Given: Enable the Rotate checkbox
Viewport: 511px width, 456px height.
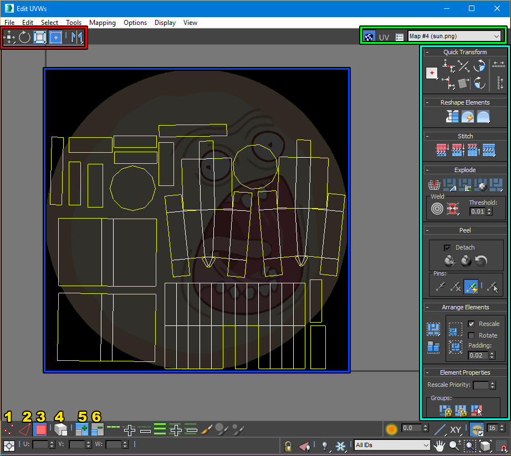Looking at the screenshot, I should click(471, 335).
